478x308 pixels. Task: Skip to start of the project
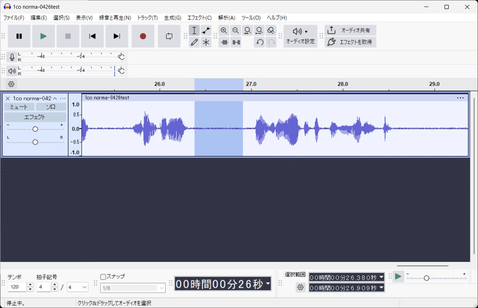[92, 36]
